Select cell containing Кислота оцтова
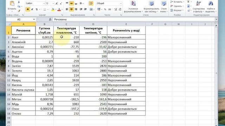The image size is (225, 126). click(x=23, y=90)
